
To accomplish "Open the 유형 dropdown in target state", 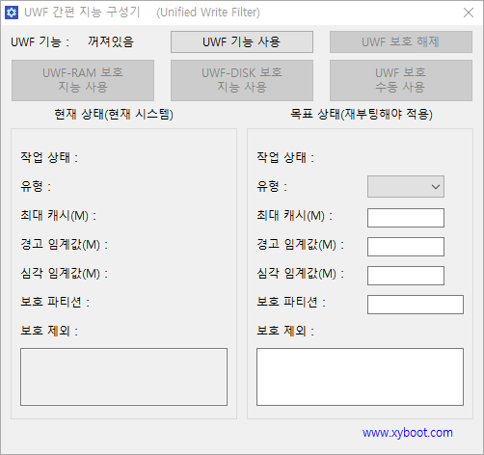I will click(x=406, y=186).
